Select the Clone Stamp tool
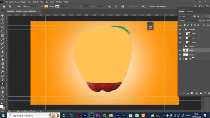Viewport: 210px width, 118px height. click(x=2, y=52)
